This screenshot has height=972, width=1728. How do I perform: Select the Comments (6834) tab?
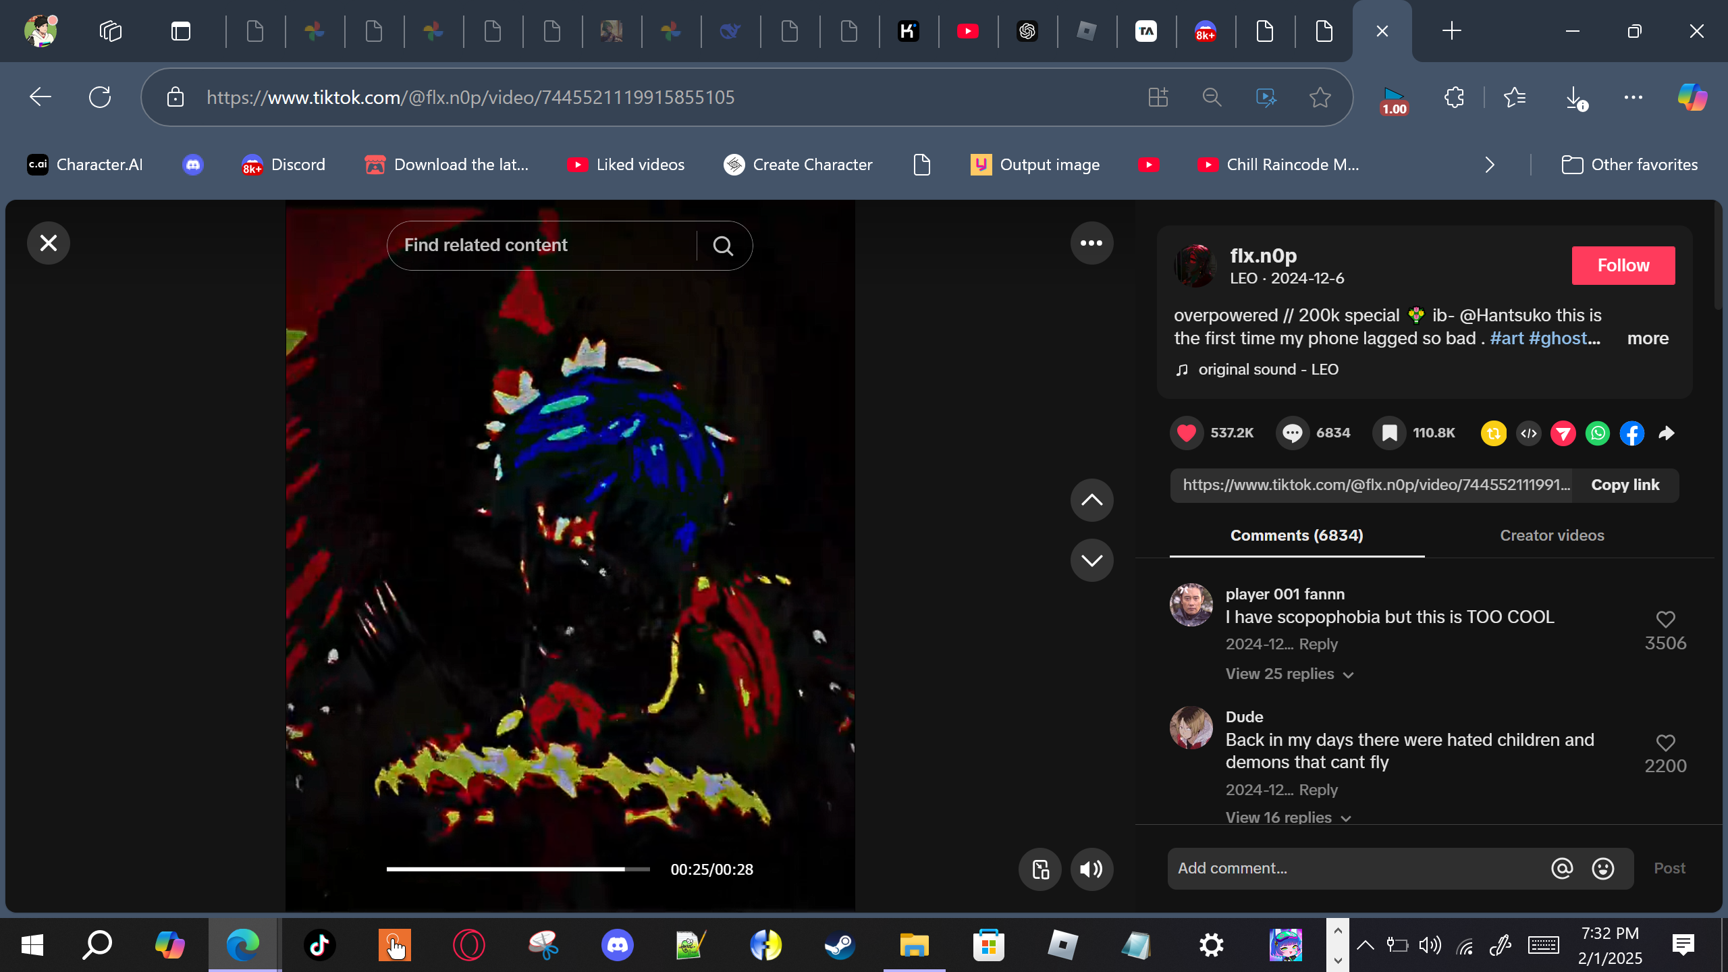click(1297, 535)
